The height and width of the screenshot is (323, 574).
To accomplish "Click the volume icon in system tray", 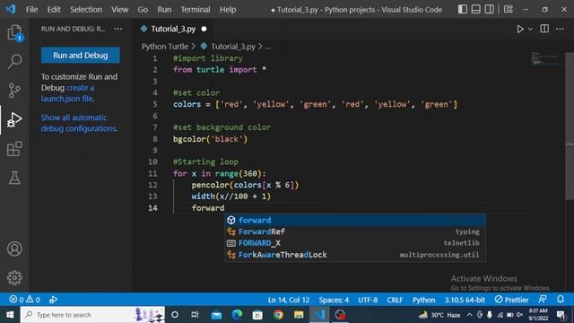I will tap(519, 315).
